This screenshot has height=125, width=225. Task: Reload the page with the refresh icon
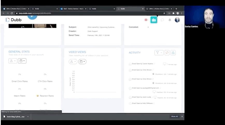(x=12, y=13)
